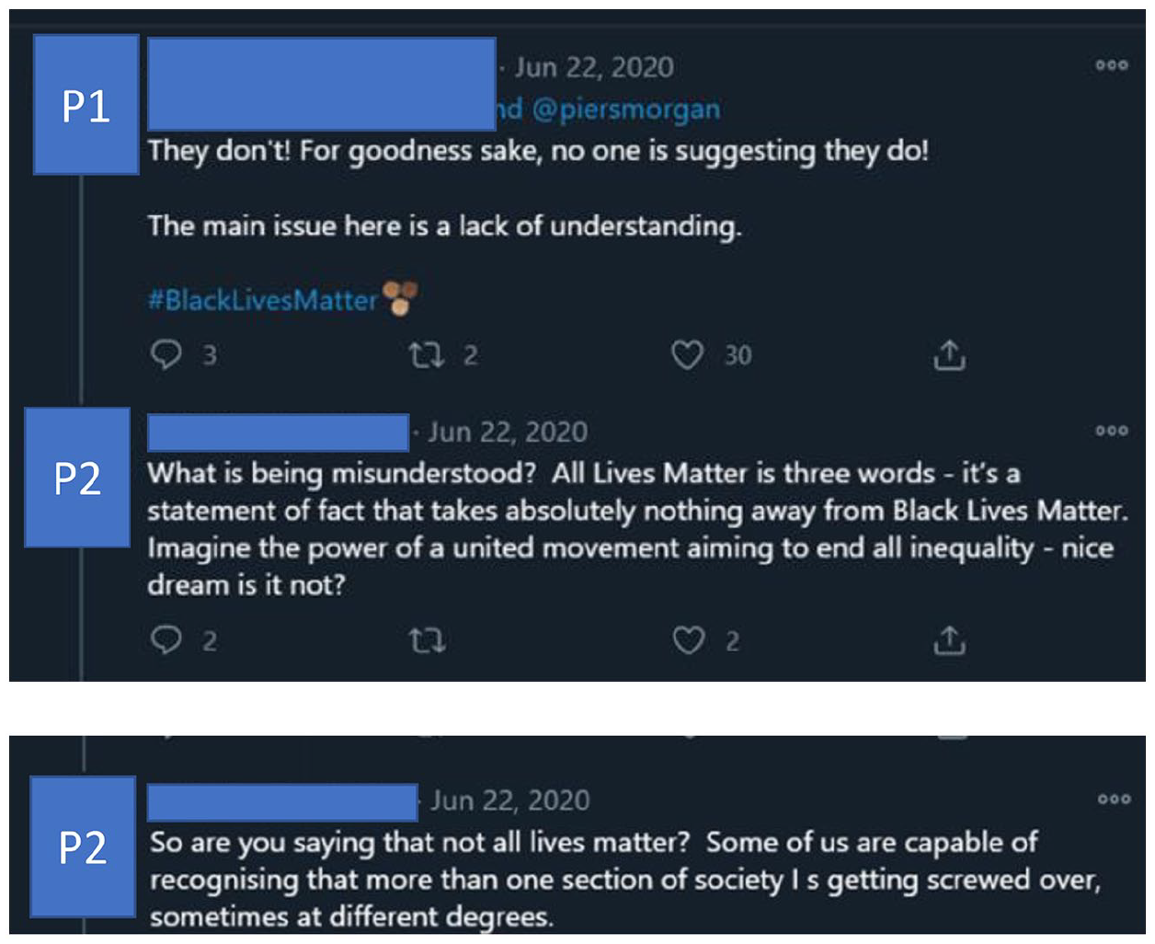Open the timestamp of the second tweet

click(508, 432)
